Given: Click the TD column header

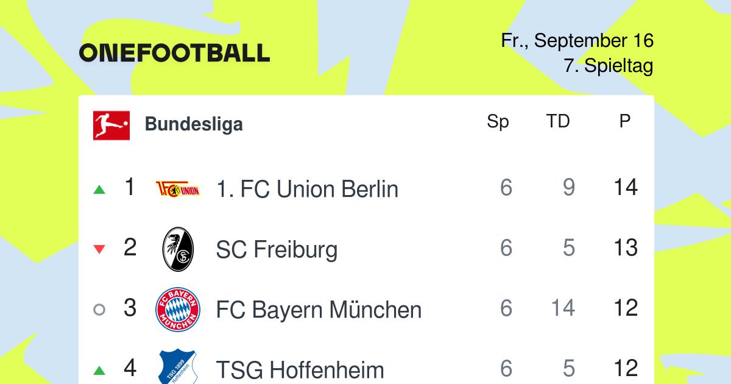Looking at the screenshot, I should tap(557, 121).
